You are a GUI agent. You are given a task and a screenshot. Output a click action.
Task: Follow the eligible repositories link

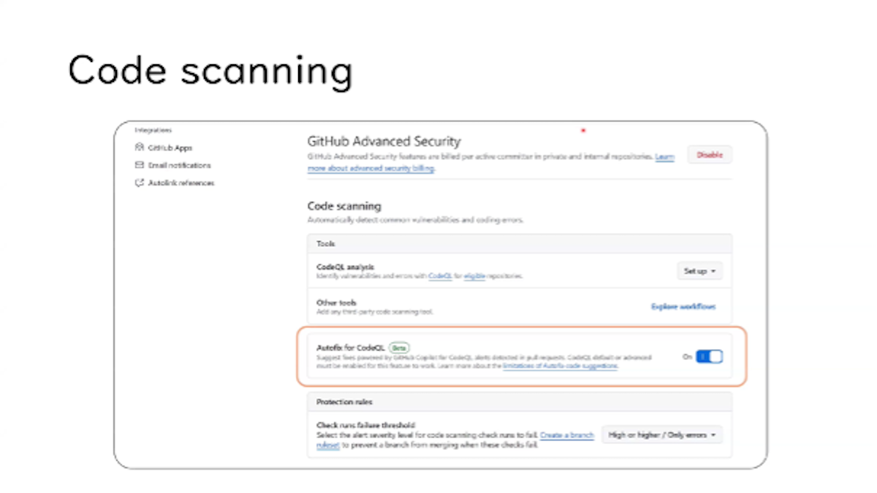point(474,277)
